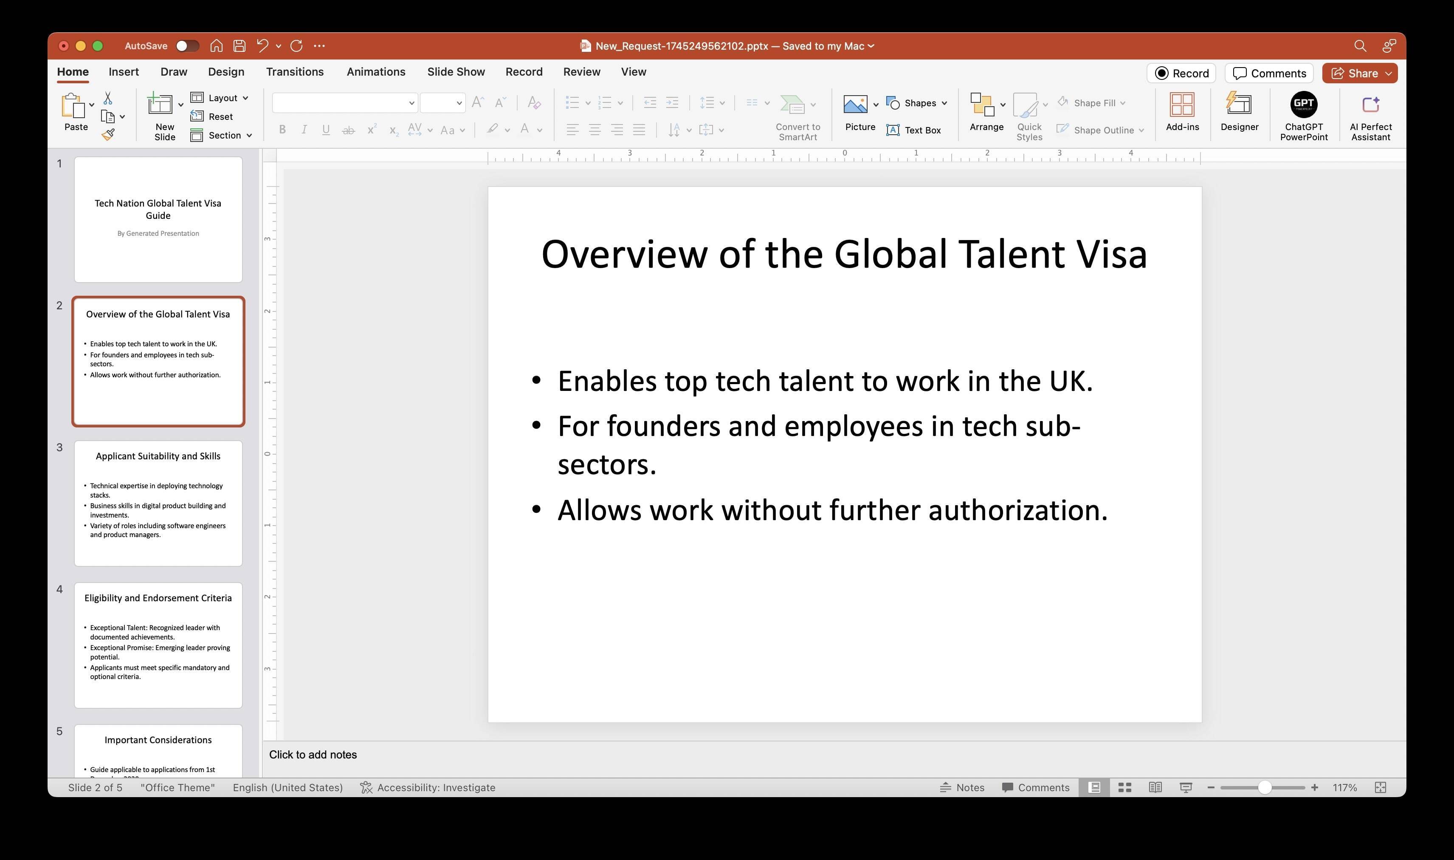Save the presentation with the disk icon
The width and height of the screenshot is (1454, 860).
[239, 46]
